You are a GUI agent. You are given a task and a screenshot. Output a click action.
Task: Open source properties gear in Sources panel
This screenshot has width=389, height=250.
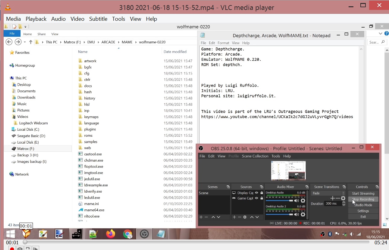[x=245, y=217]
